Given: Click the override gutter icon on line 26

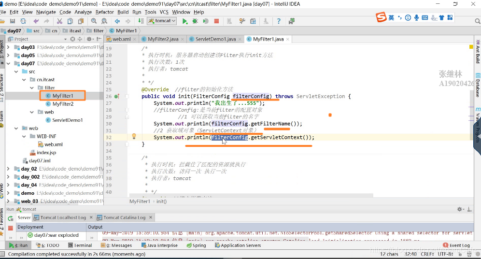Looking at the screenshot, I should click(x=117, y=96).
